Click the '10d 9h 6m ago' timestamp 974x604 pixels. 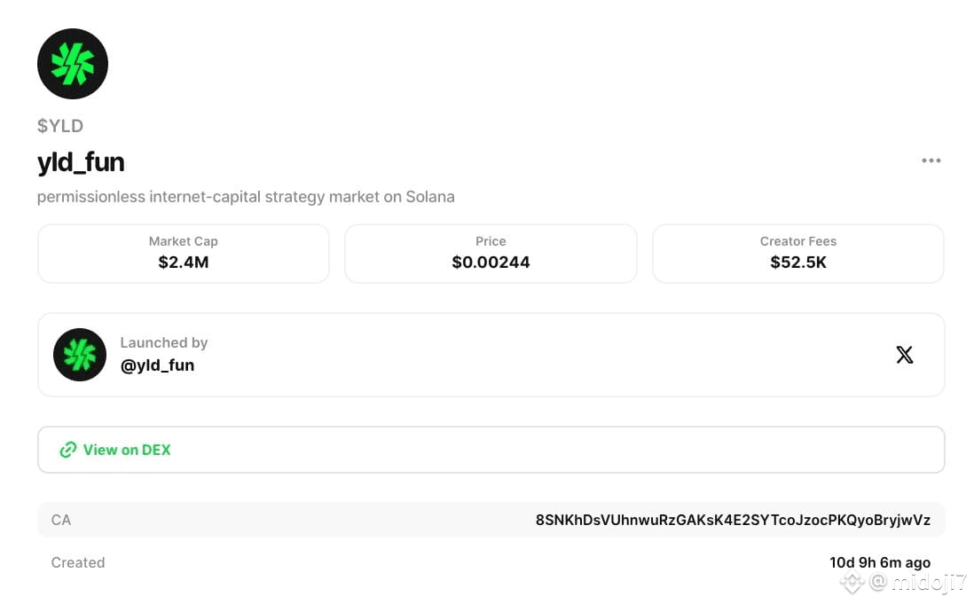point(880,562)
